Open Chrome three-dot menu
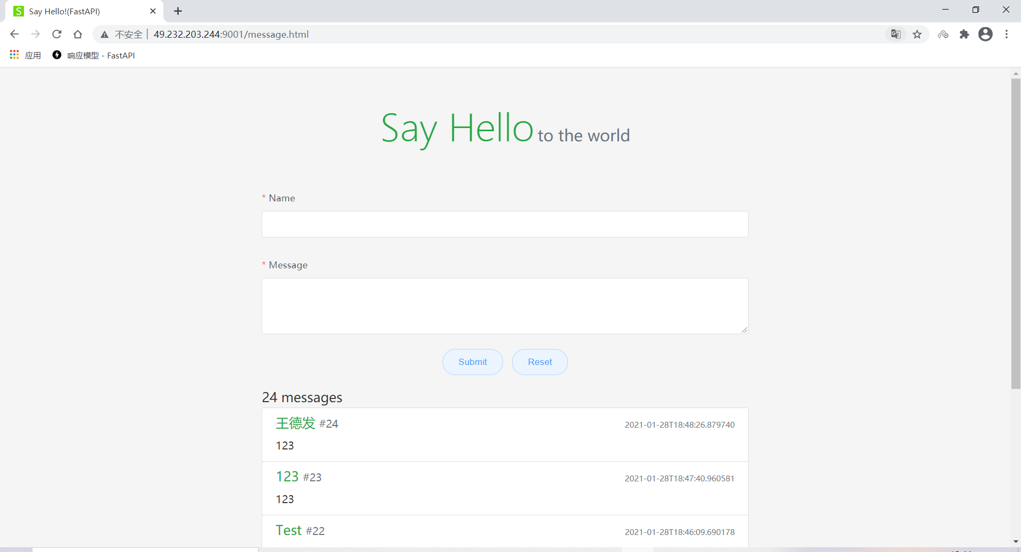1021x552 pixels. coord(1007,34)
